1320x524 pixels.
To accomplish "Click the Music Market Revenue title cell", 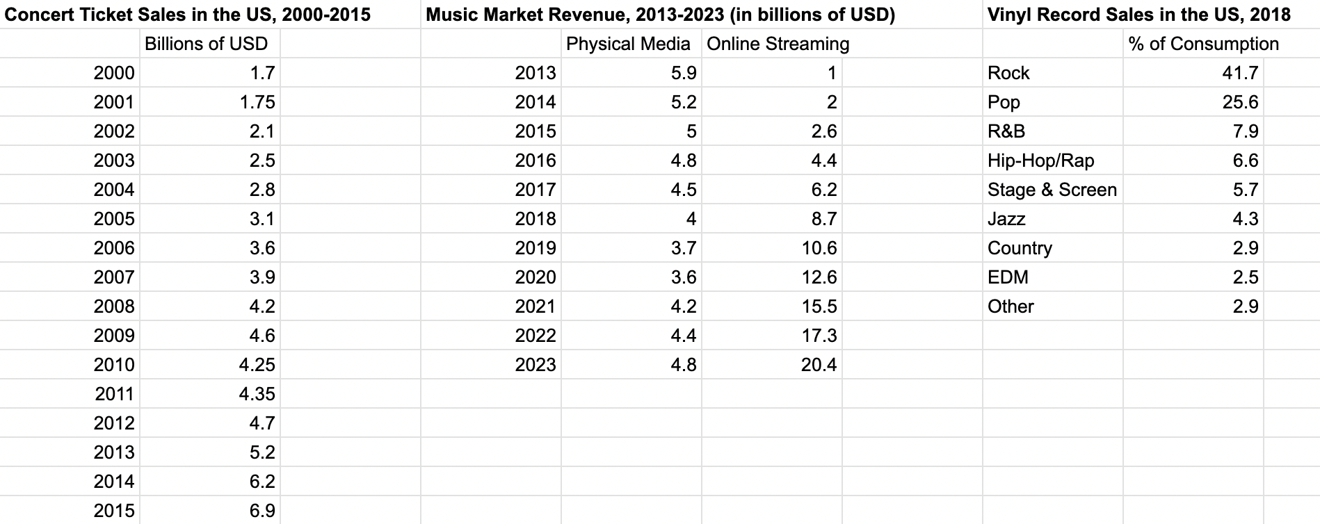I will tap(659, 15).
